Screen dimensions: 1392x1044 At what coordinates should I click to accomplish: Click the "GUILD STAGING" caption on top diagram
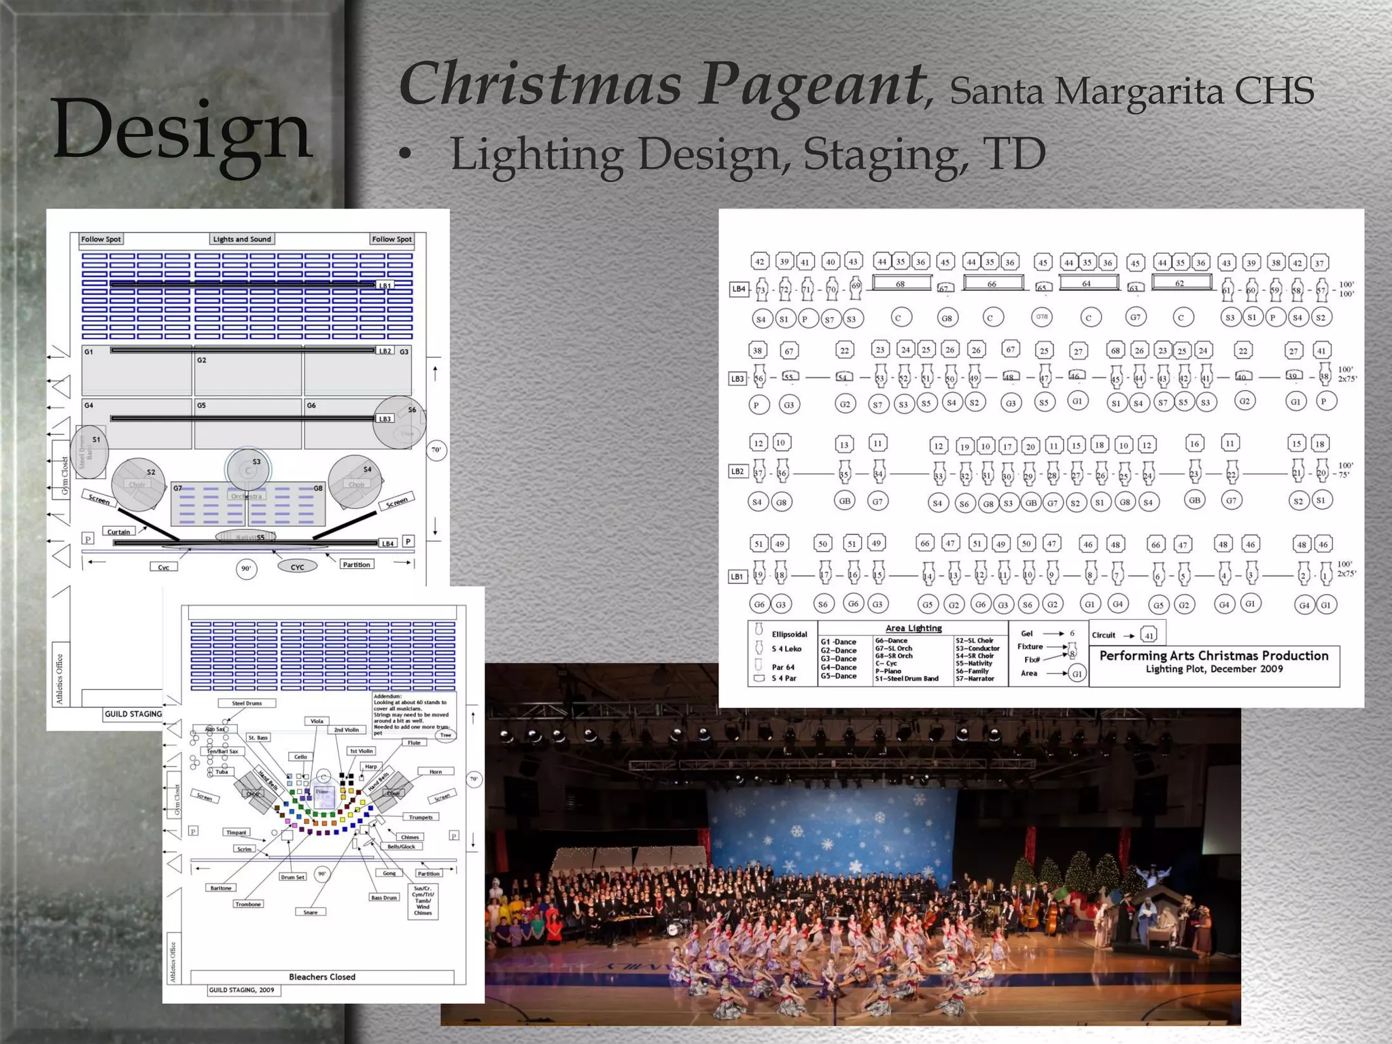[133, 714]
